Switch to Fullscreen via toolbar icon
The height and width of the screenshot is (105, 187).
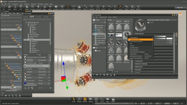pyautogui.click(x=85, y=7)
